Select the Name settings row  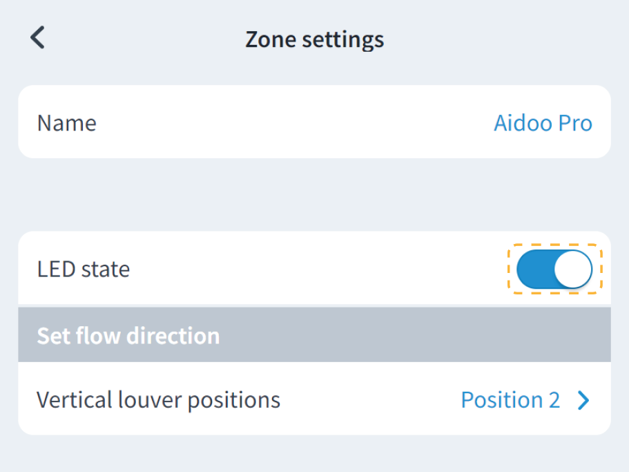pyautogui.click(x=276, y=122)
